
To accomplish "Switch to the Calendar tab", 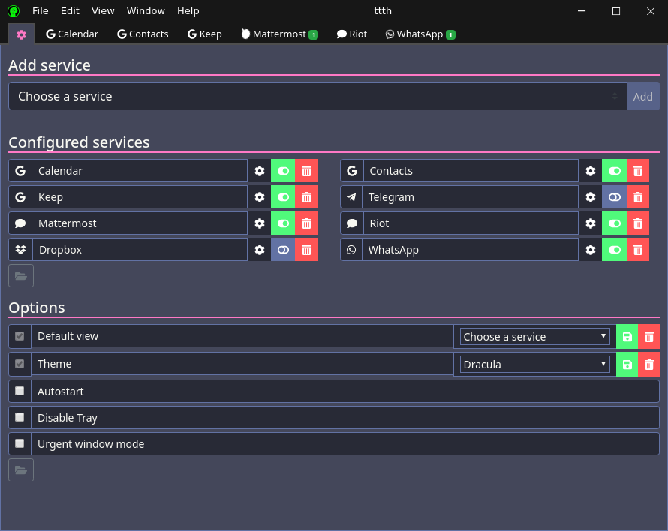I will pyautogui.click(x=72, y=34).
